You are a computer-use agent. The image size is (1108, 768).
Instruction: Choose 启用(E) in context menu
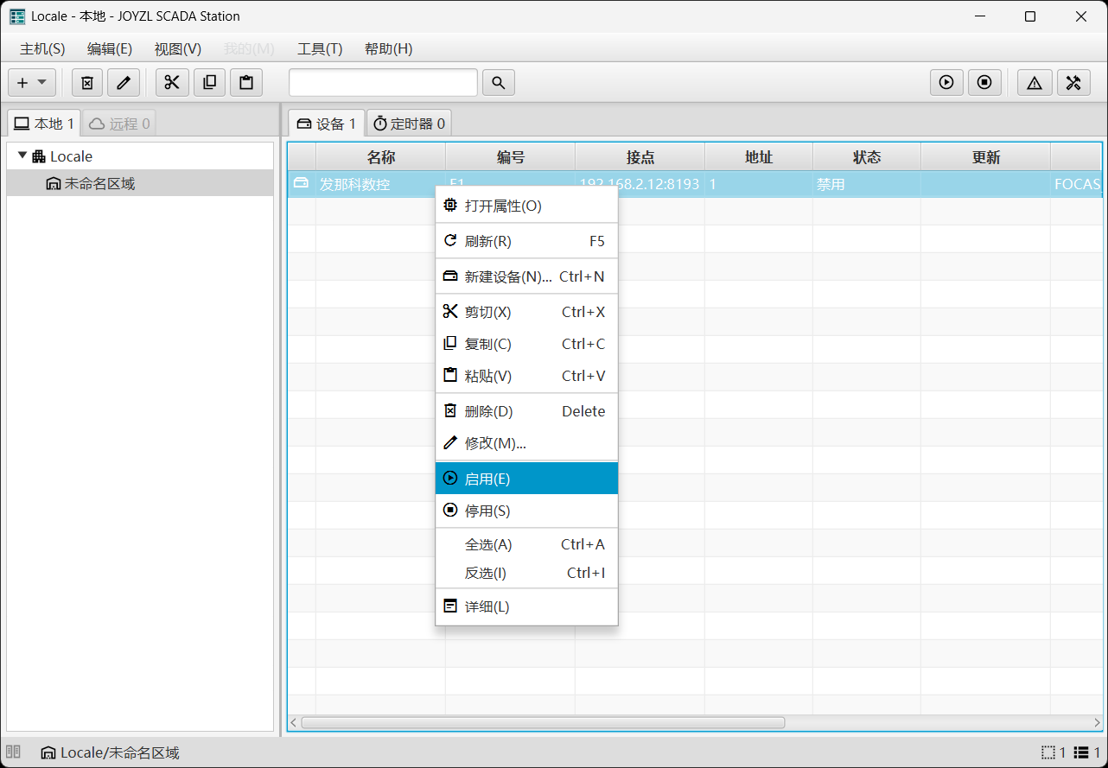[x=526, y=479]
